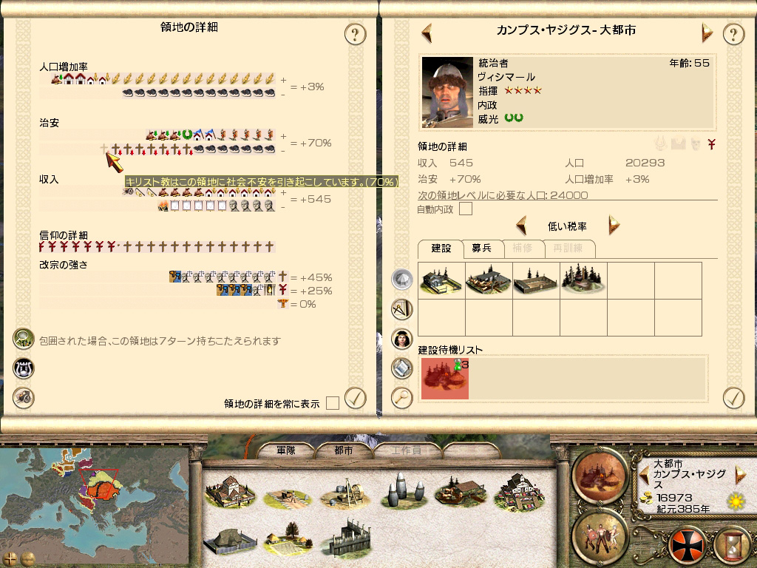Image resolution: width=757 pixels, height=568 pixels.
Task: Select the 軍隊 tab in bottom panel
Action: click(286, 450)
